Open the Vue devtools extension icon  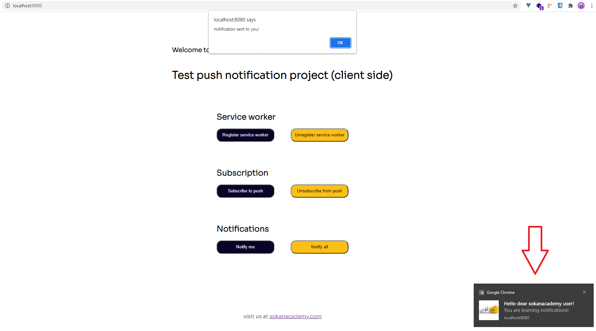[x=528, y=6]
